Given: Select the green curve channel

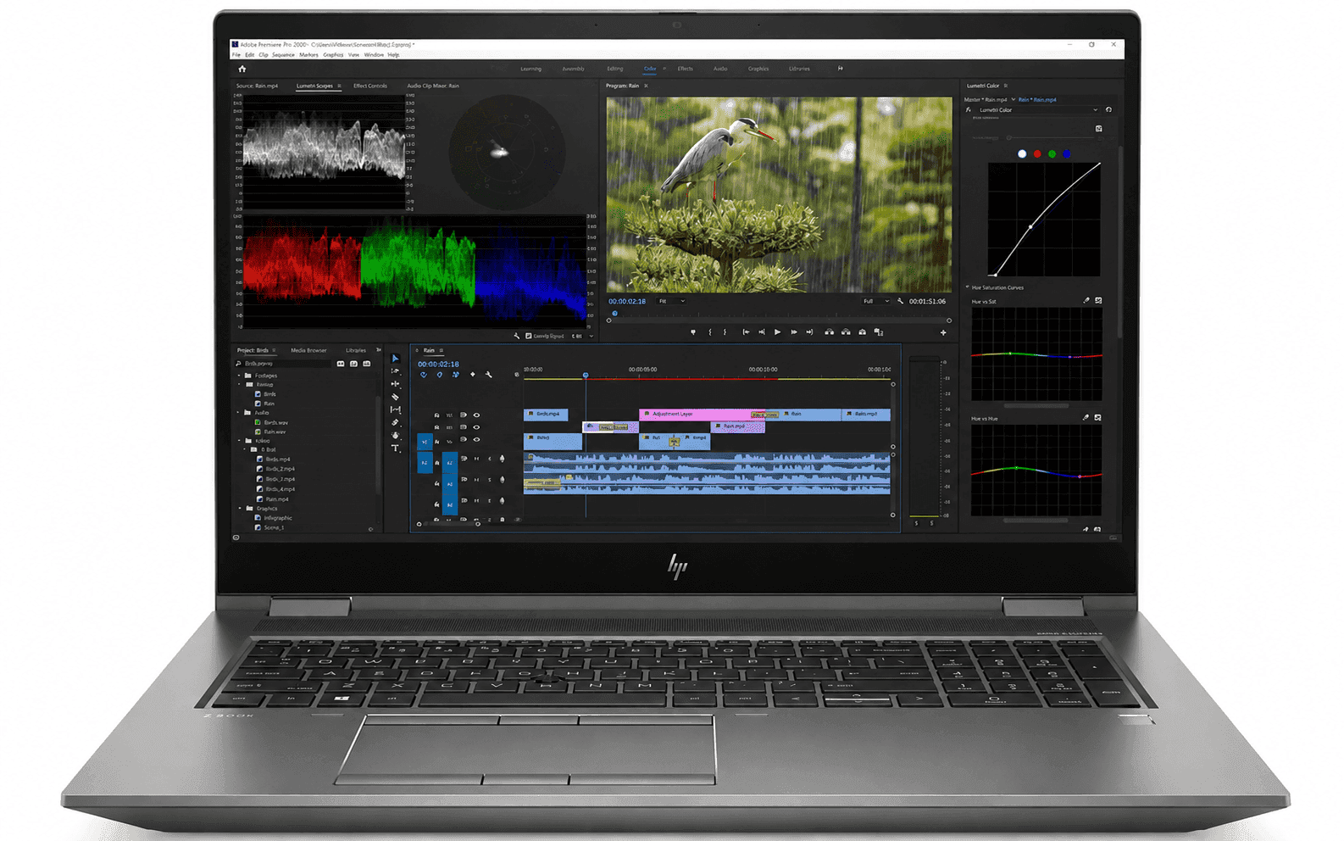Looking at the screenshot, I should click(x=1052, y=153).
